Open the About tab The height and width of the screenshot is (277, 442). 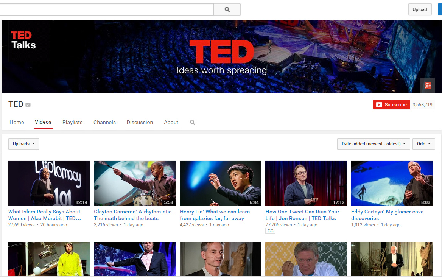[171, 122]
